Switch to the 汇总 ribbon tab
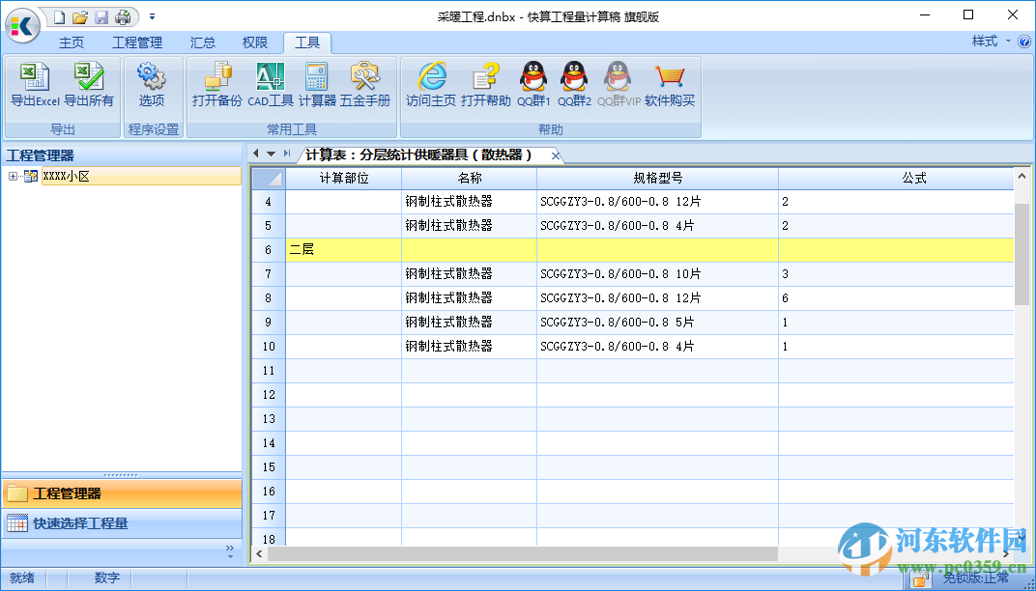The width and height of the screenshot is (1036, 591). click(202, 42)
